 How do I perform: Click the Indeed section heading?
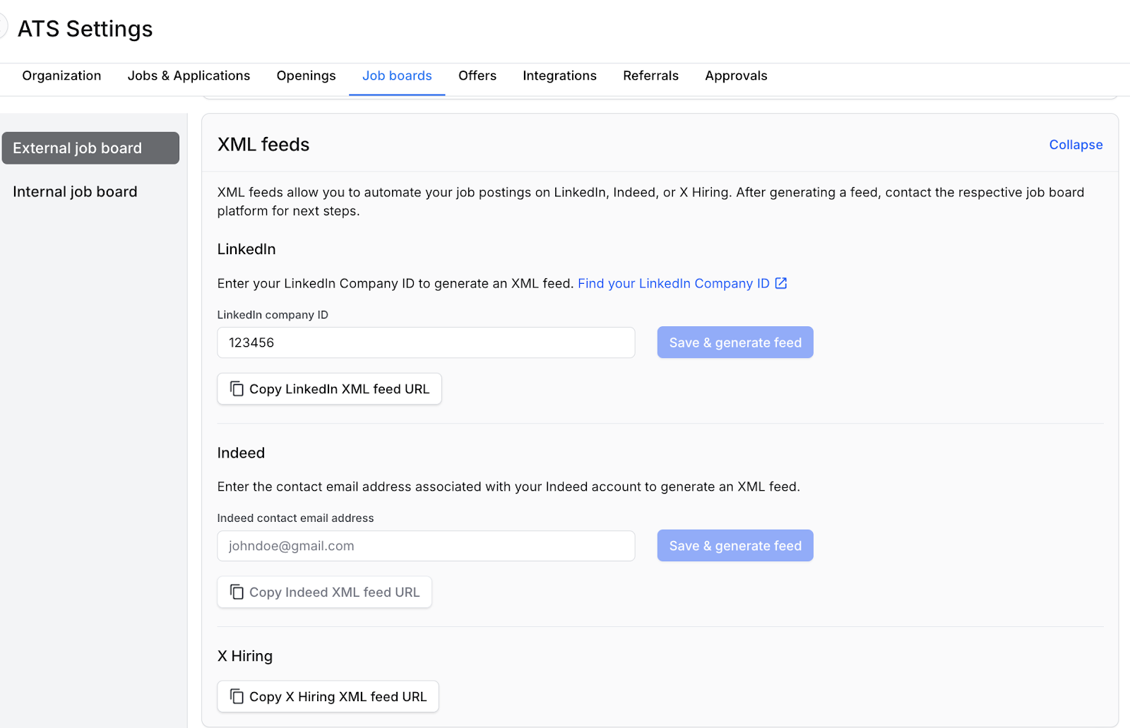[241, 453]
